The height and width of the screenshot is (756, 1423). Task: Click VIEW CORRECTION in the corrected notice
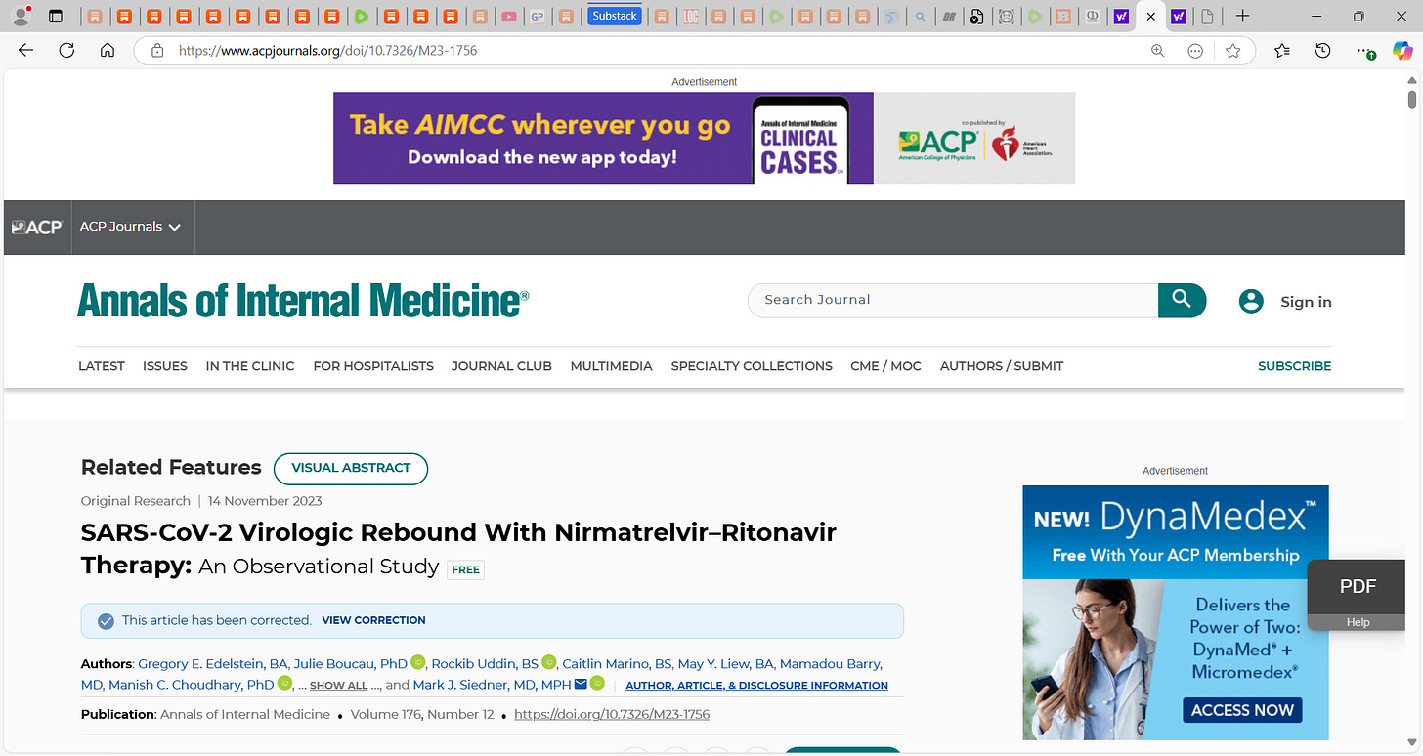(x=374, y=620)
